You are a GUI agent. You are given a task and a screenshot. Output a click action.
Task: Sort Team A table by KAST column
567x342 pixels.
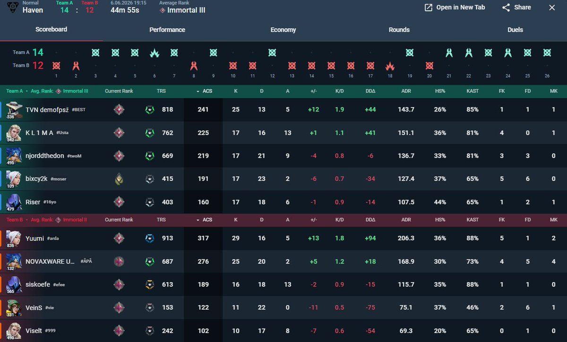472,91
